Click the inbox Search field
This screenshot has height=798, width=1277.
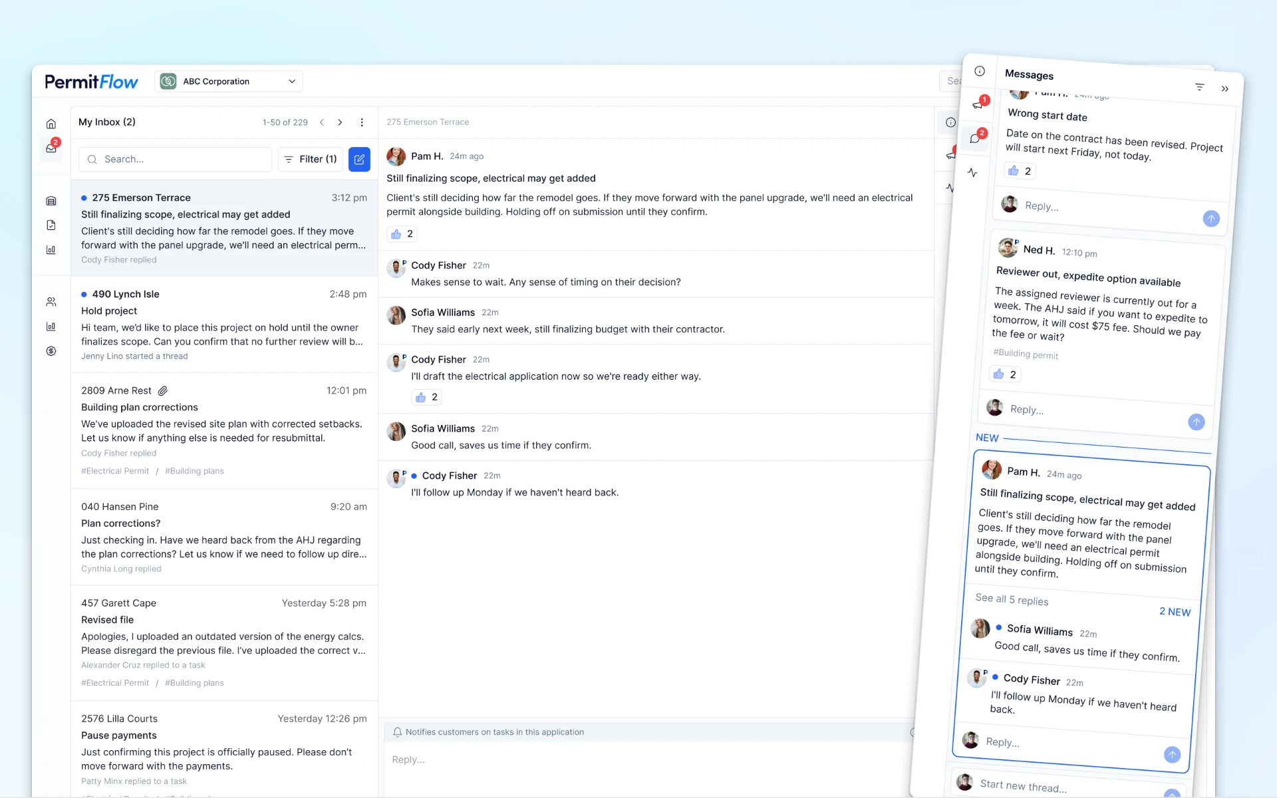[176, 159]
